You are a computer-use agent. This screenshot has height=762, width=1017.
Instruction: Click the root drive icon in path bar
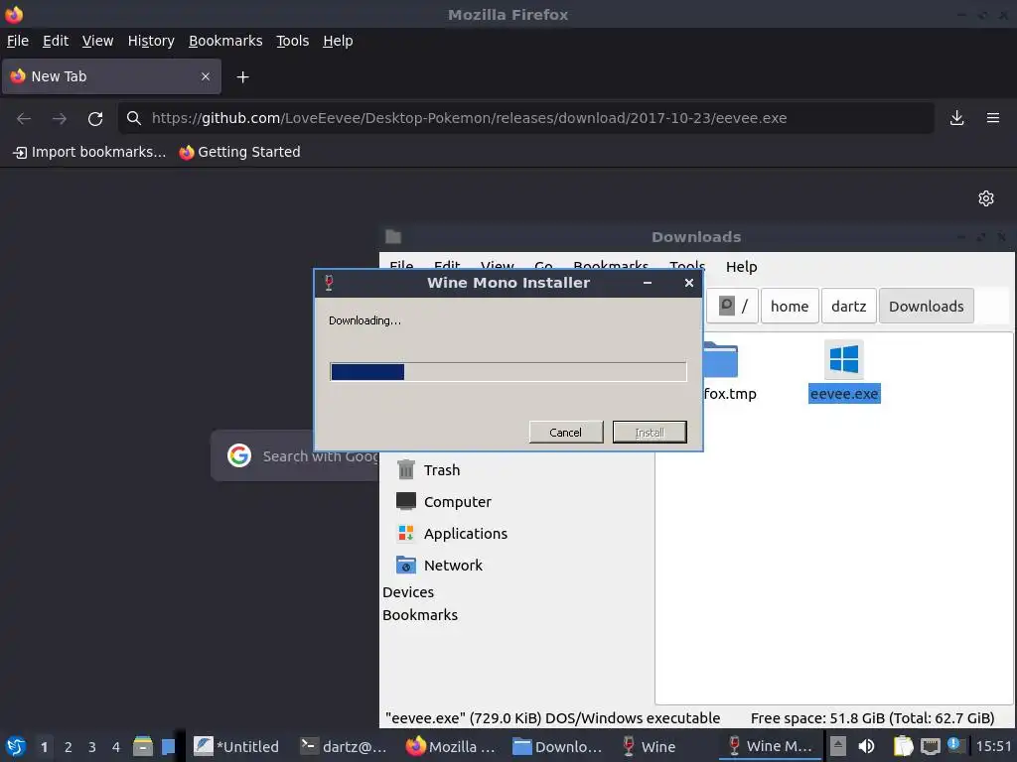coord(727,306)
